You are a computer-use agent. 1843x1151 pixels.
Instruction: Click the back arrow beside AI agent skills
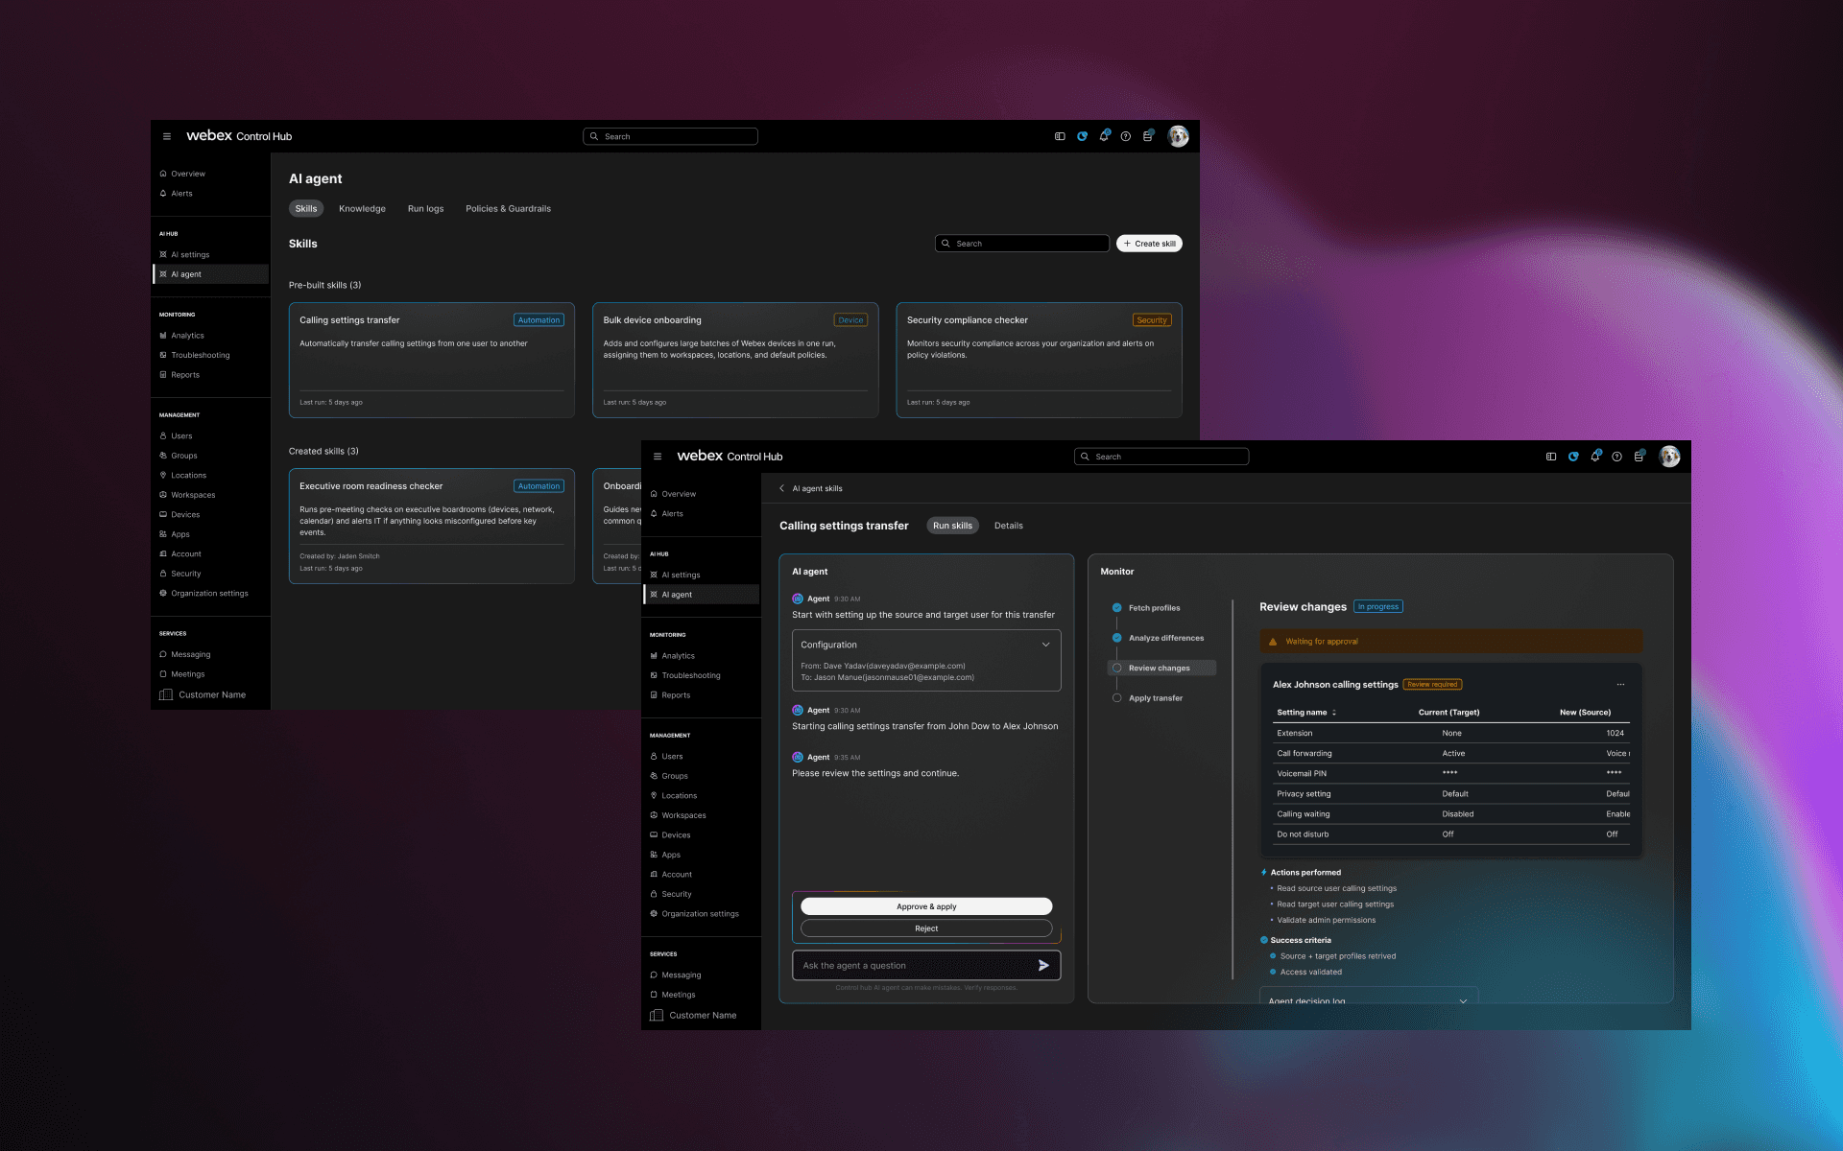point(781,488)
